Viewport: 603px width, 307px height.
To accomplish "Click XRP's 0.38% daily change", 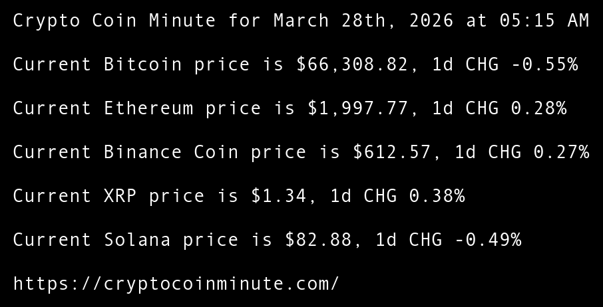I will pyautogui.click(x=437, y=196).
